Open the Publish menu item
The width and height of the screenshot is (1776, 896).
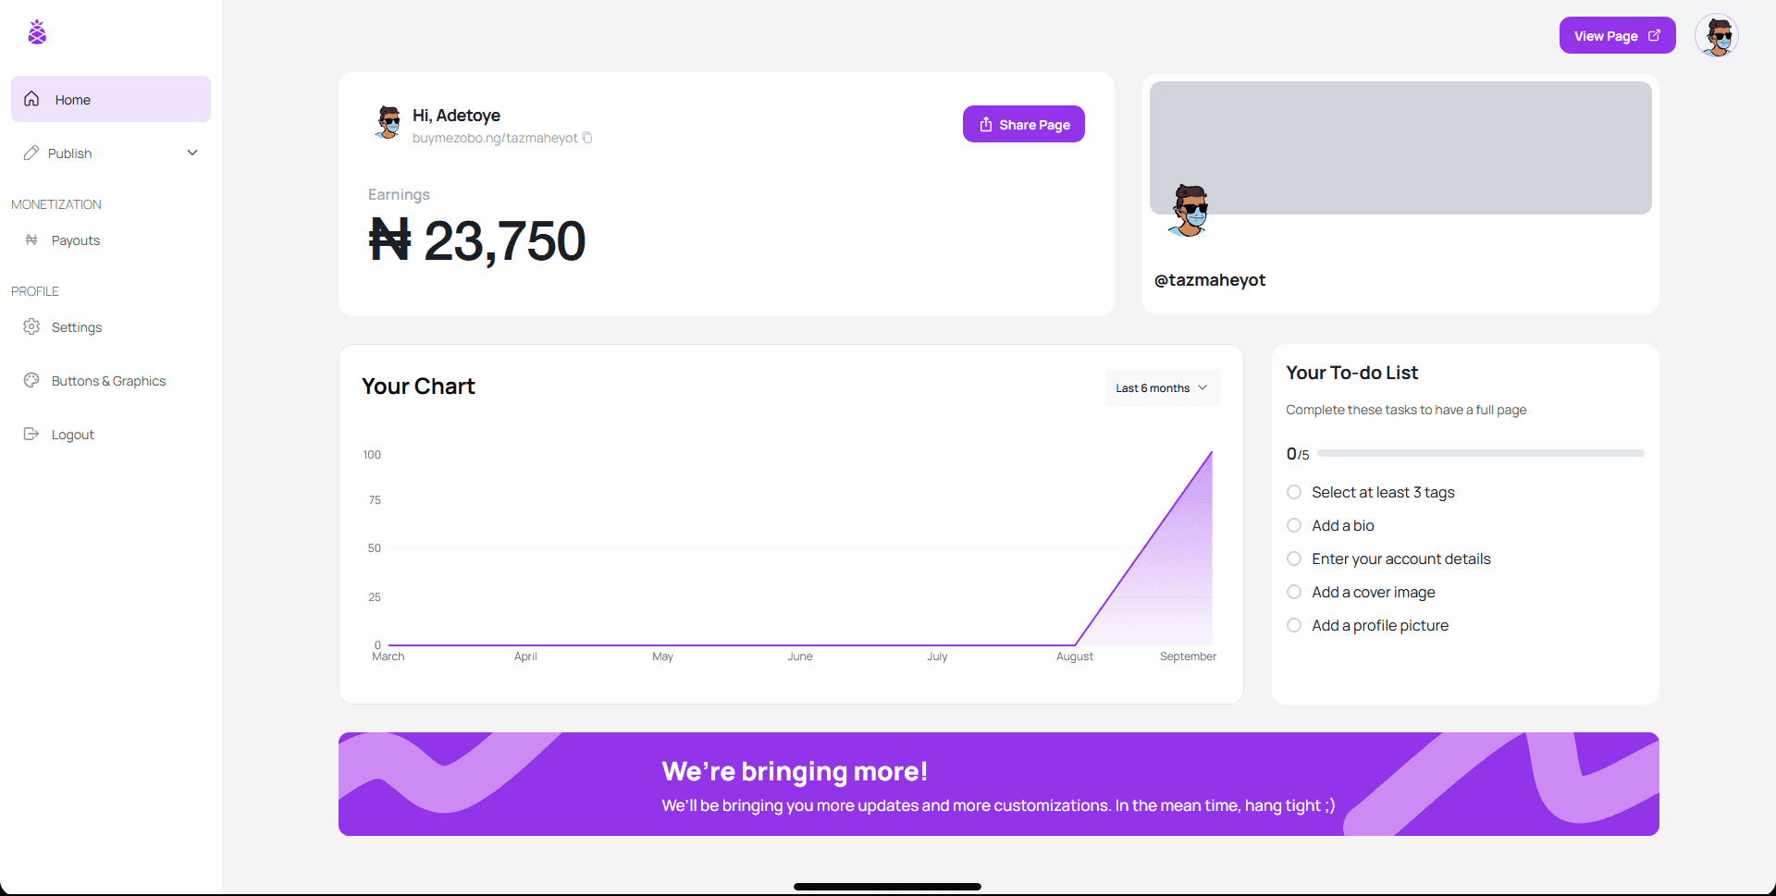coord(111,153)
